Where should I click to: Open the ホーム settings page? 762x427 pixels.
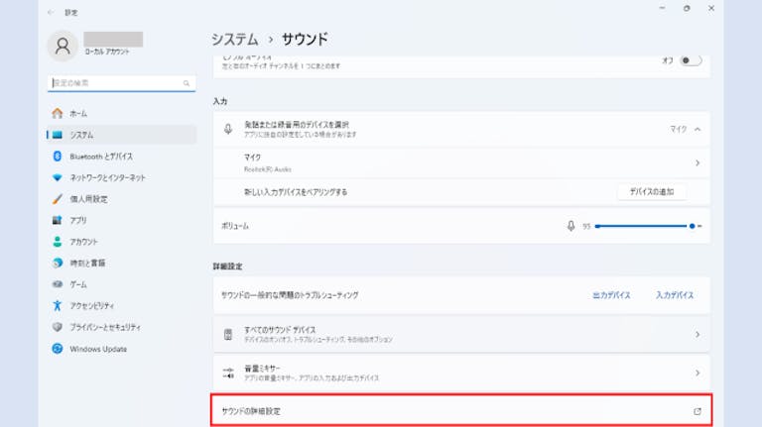click(x=121, y=114)
